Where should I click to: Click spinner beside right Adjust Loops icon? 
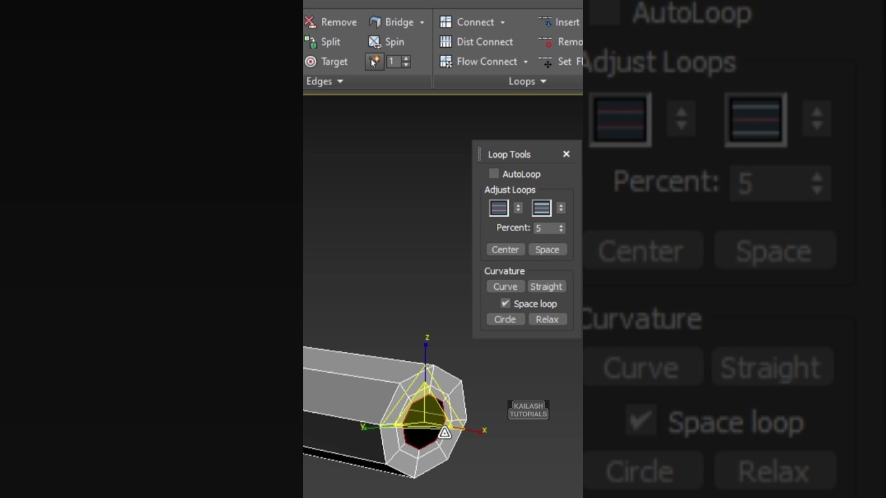561,207
